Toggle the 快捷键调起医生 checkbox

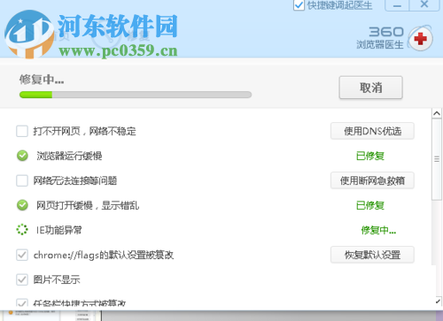coord(299,5)
